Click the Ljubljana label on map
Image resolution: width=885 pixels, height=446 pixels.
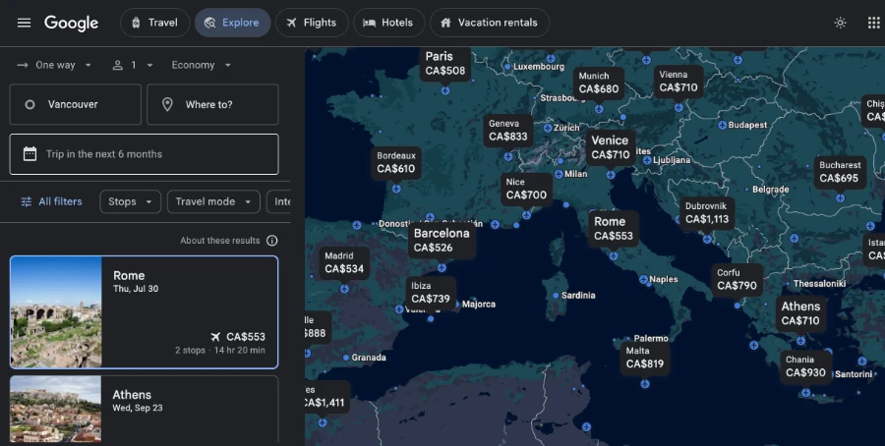tap(672, 160)
